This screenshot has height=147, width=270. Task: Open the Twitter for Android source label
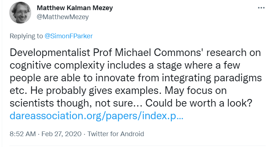[115, 134]
